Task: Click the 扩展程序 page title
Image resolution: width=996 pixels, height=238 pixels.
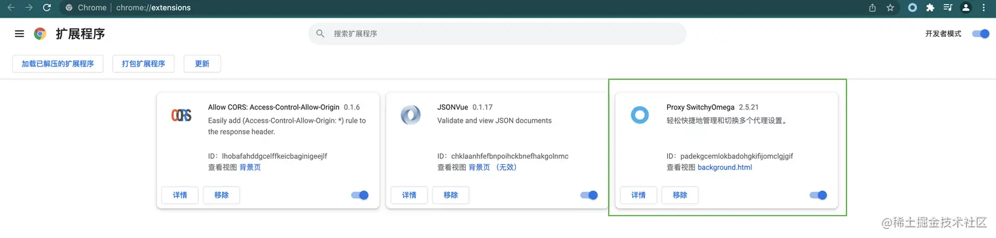Action: 80,34
